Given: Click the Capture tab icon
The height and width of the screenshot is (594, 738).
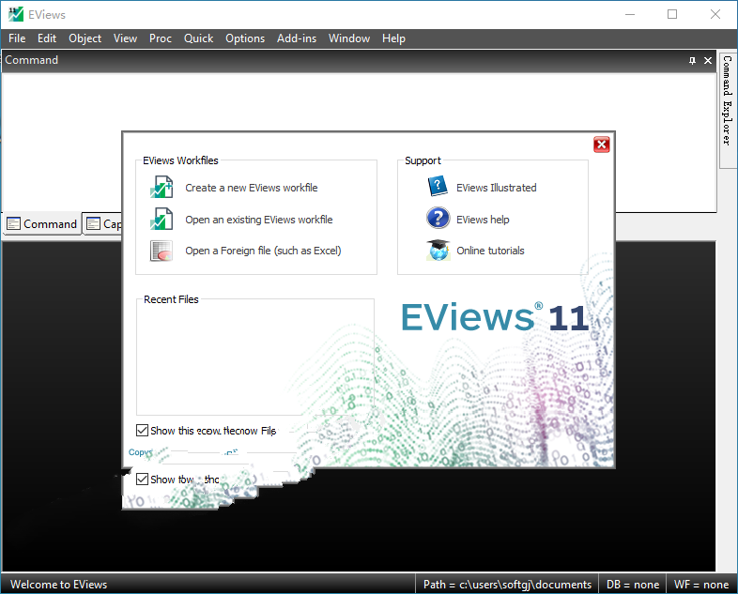Looking at the screenshot, I should click(93, 224).
